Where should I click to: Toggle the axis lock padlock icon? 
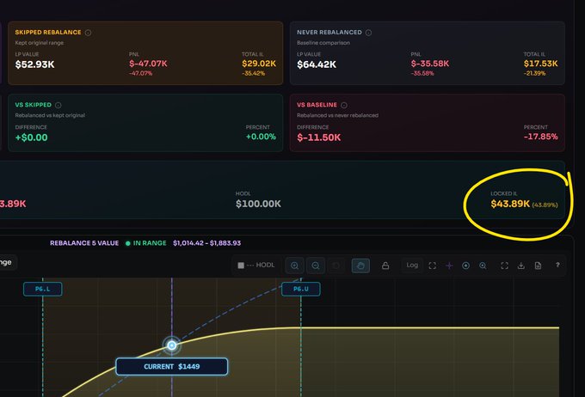[385, 266]
